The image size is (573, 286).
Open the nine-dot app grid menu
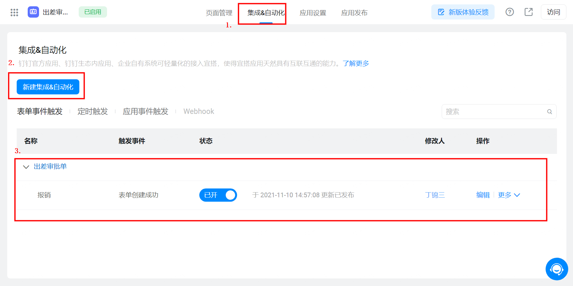[x=14, y=12]
